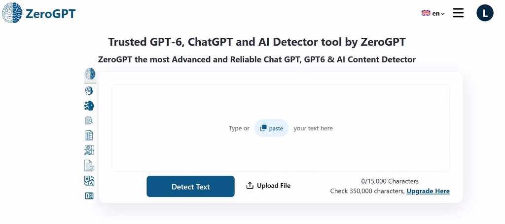Screen dimensions: 505x224
Task: Open the word counter sidebar icon
Action: 89,196
